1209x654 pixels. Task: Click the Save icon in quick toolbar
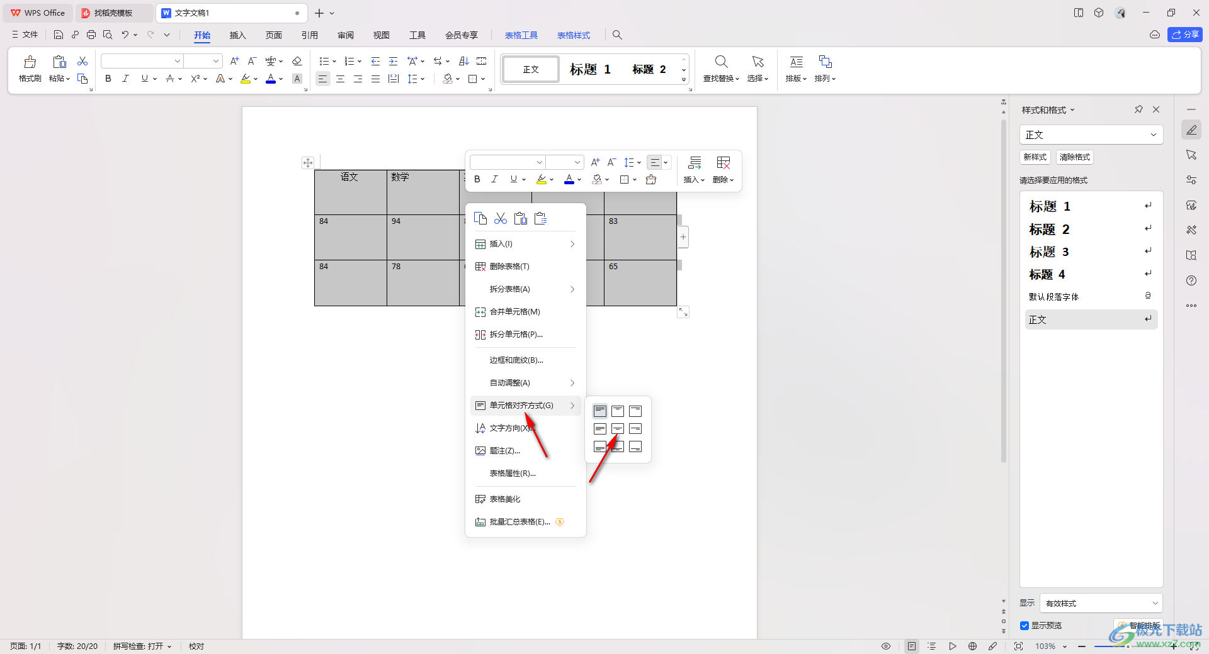[59, 35]
